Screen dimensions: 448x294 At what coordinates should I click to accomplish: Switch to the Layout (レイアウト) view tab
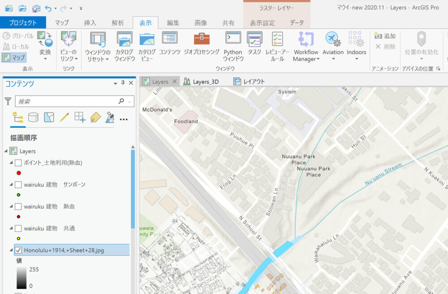pos(249,82)
